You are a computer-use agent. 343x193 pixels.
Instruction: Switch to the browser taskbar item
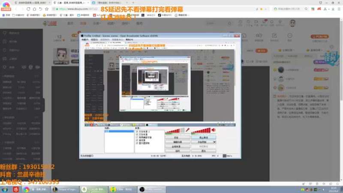(36, 189)
